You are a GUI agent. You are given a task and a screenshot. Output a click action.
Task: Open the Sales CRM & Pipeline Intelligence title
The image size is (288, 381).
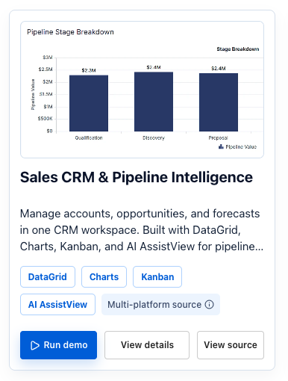(137, 177)
